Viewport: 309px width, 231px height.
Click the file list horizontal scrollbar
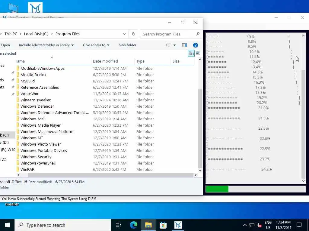coord(111,175)
